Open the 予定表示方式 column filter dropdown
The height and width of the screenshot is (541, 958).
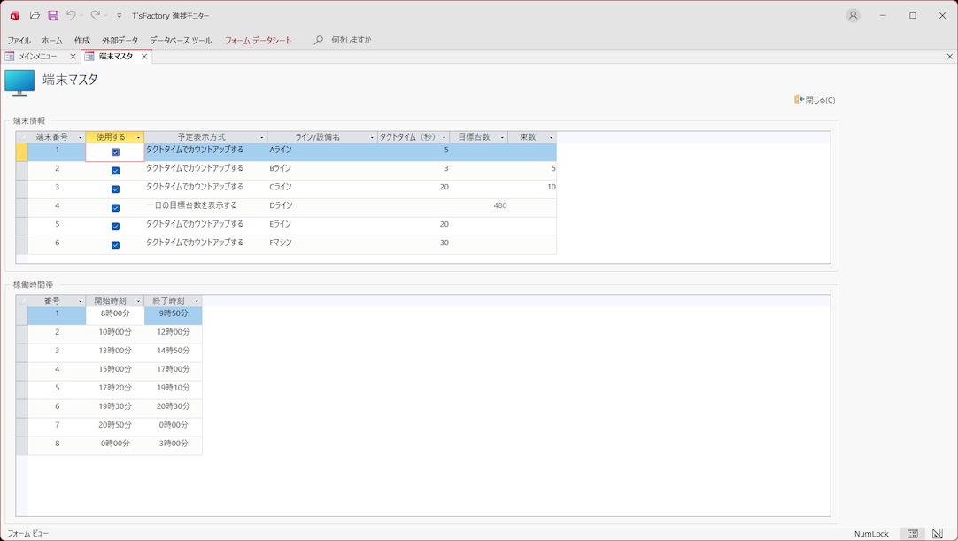click(261, 138)
